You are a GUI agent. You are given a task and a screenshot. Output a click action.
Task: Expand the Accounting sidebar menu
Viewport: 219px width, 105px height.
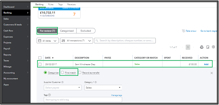(x=28, y=72)
